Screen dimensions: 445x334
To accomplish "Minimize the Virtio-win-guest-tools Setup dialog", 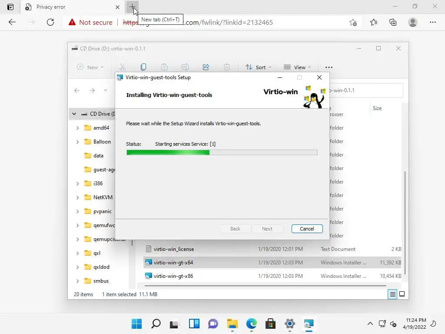I will [280, 77].
